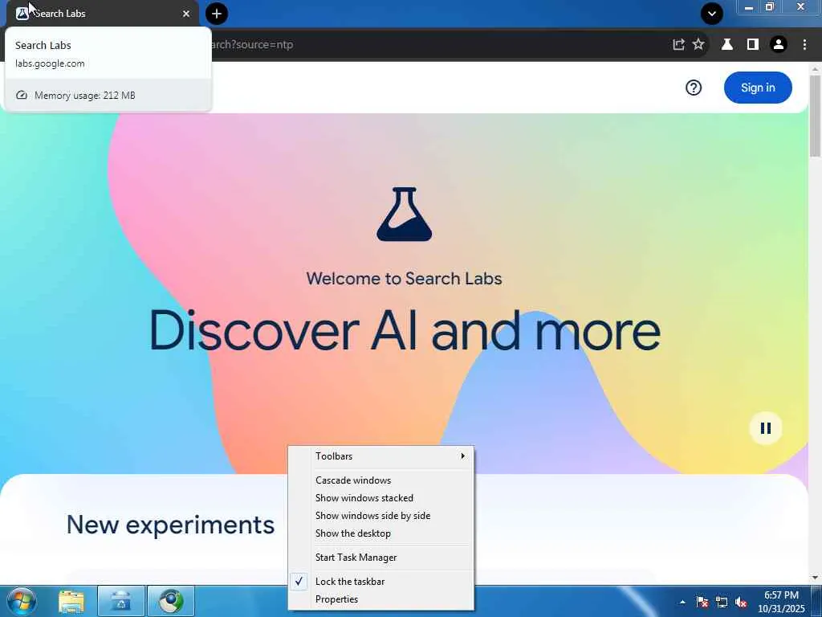This screenshot has height=617, width=822.
Task: Click the Recycle Bin taskbar icon
Action: (x=120, y=602)
